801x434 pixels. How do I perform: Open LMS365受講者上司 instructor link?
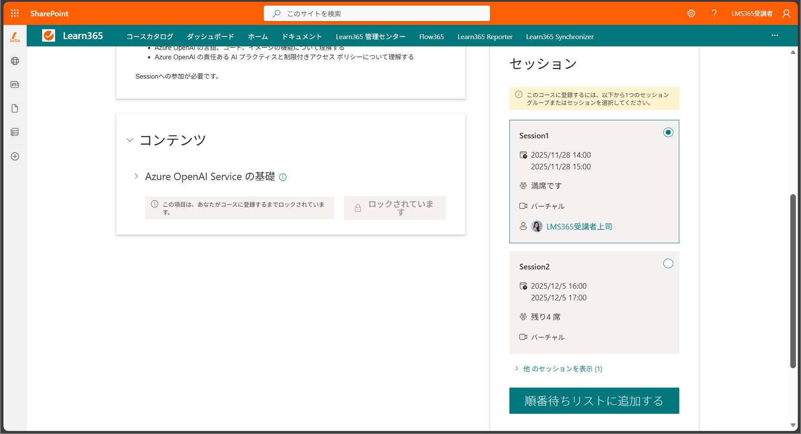(x=579, y=226)
